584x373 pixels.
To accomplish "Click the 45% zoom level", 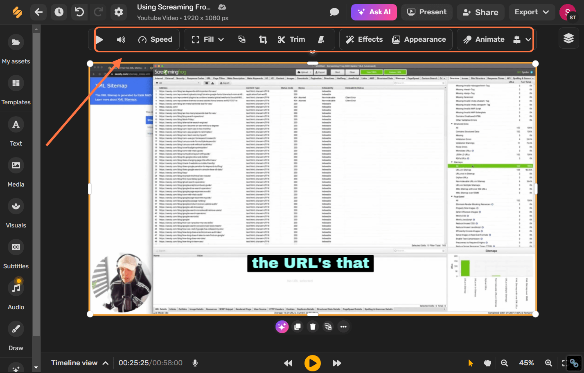I will [x=526, y=363].
